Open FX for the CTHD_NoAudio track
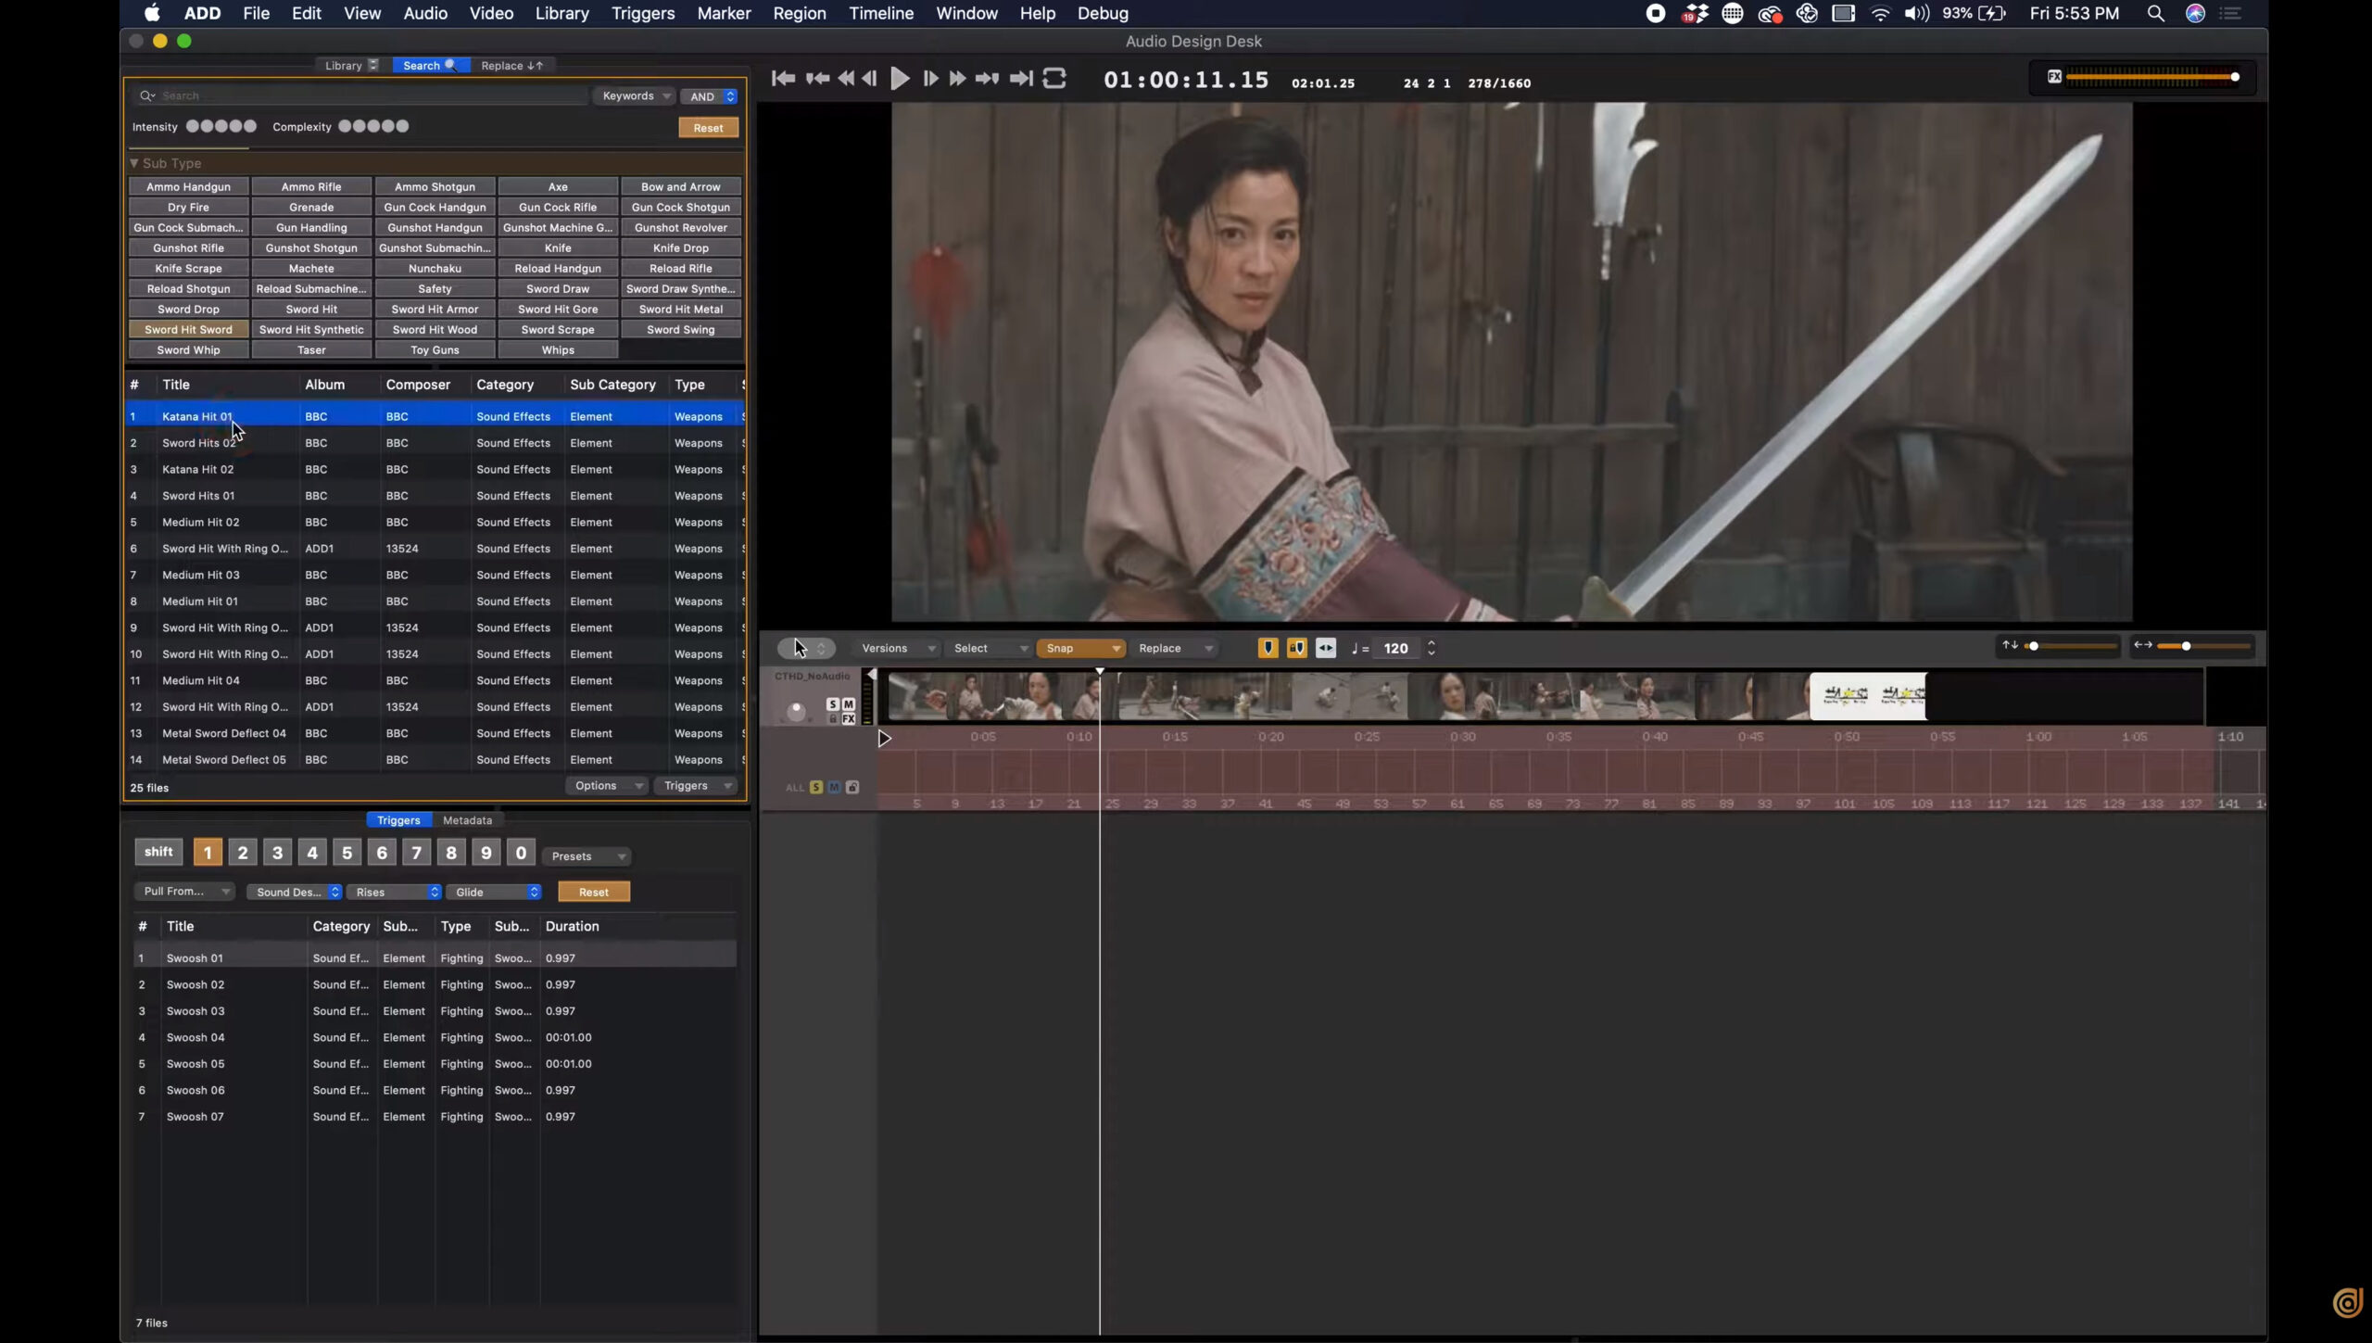The image size is (2372, 1343). 848,719
